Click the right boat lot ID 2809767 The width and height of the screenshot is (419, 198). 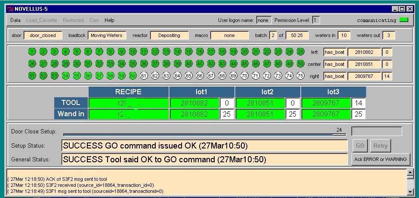pos(364,76)
